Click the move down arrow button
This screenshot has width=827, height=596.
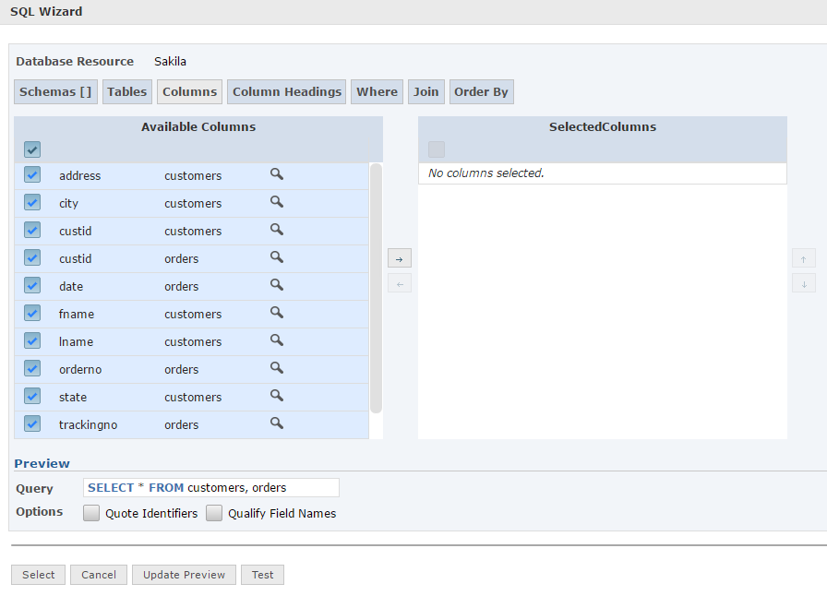coord(803,283)
